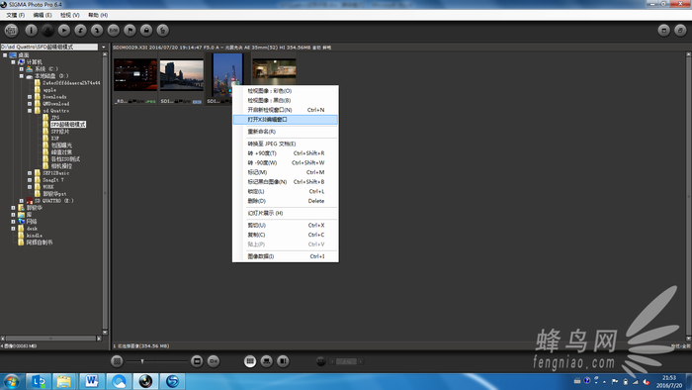The image size is (692, 390).
Task: Expand the SNagIt 7 folder node
Action: [30, 180]
